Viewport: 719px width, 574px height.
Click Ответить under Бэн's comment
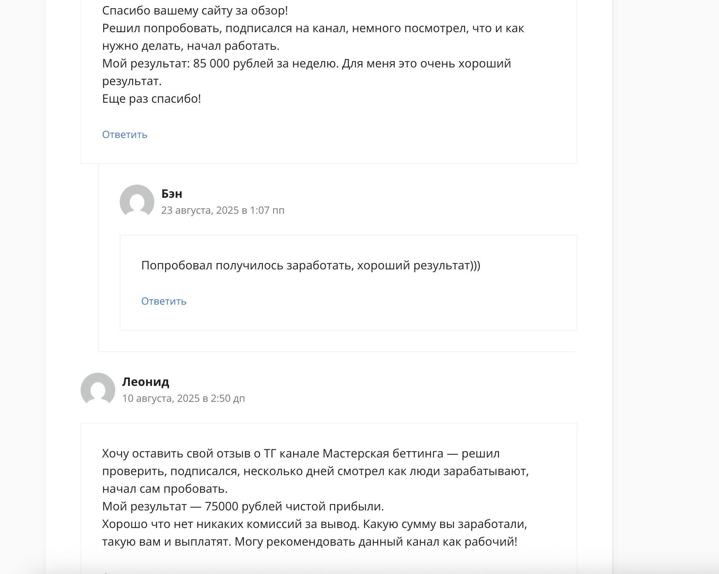pos(164,301)
